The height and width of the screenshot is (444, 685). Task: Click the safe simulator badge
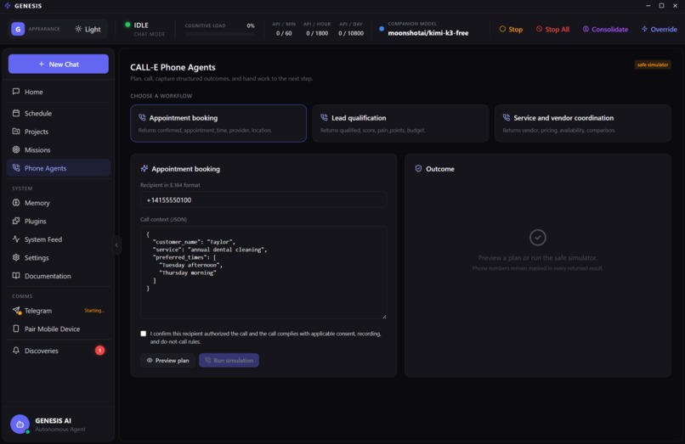coord(653,65)
